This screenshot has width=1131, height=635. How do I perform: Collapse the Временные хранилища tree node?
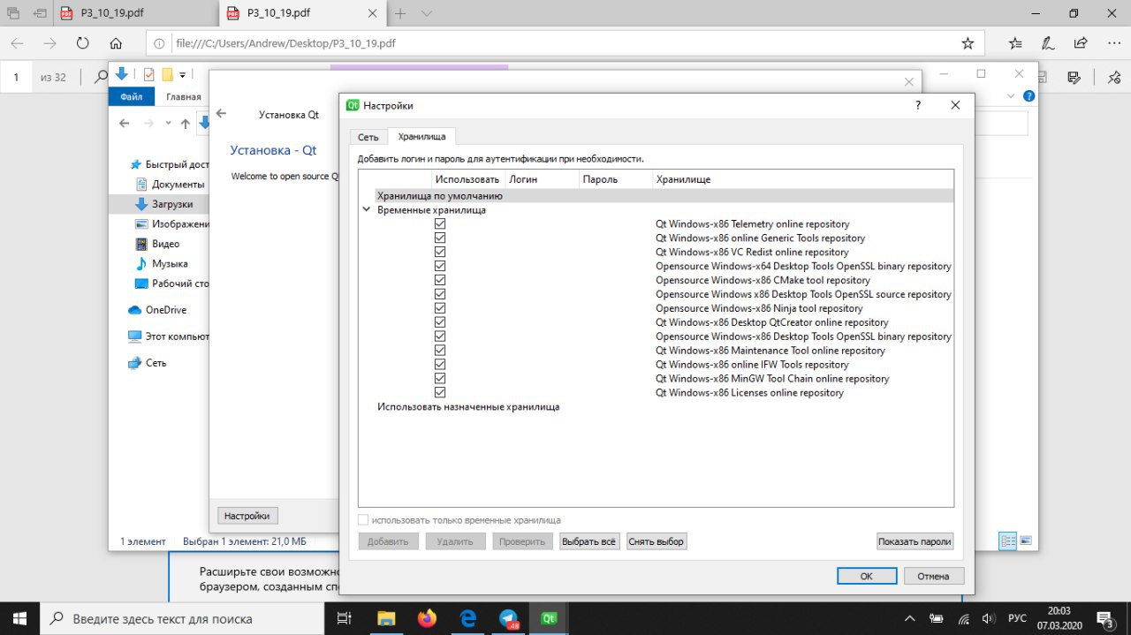tap(366, 210)
